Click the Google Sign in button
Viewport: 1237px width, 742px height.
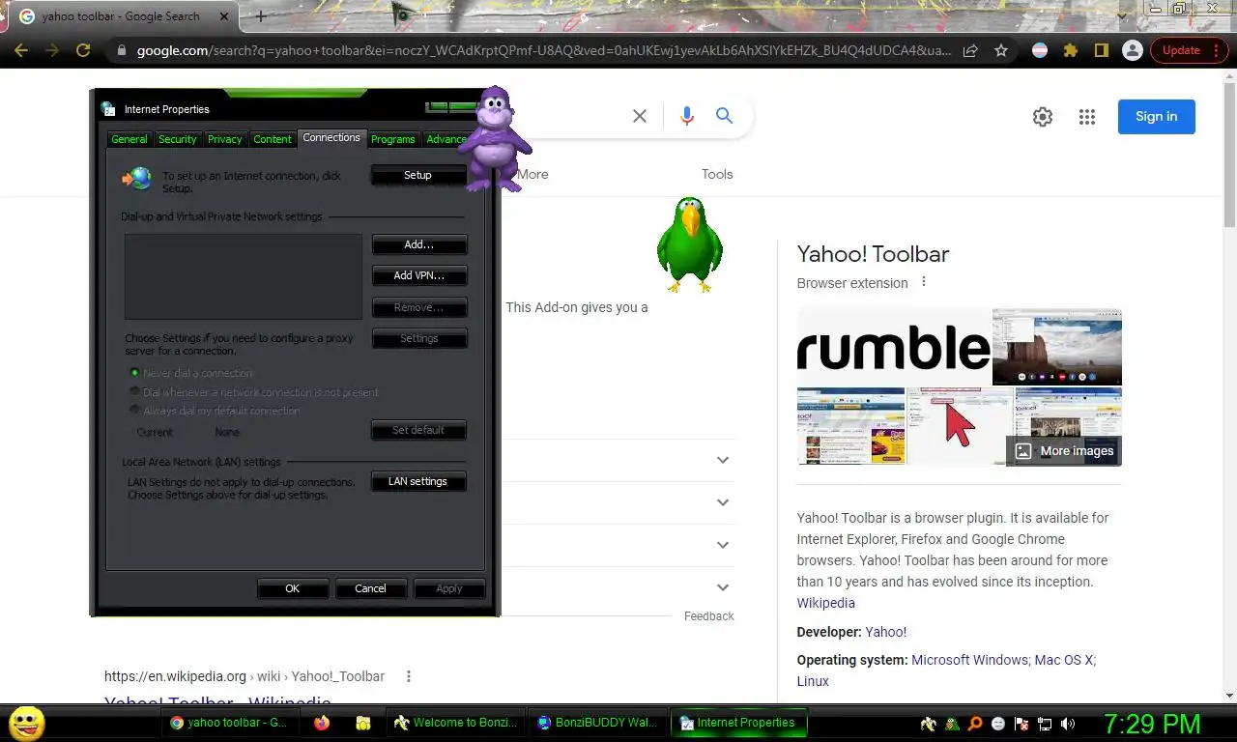click(1157, 117)
